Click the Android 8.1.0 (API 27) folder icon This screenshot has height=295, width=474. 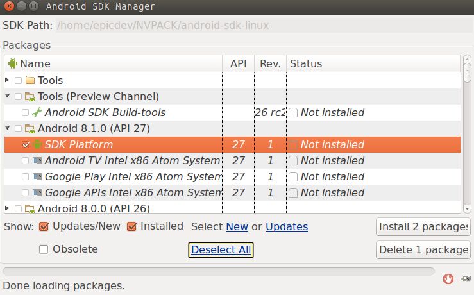click(x=30, y=129)
